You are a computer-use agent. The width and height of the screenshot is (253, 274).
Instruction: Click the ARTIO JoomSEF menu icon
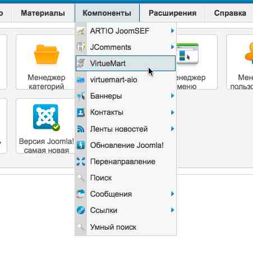point(81,31)
